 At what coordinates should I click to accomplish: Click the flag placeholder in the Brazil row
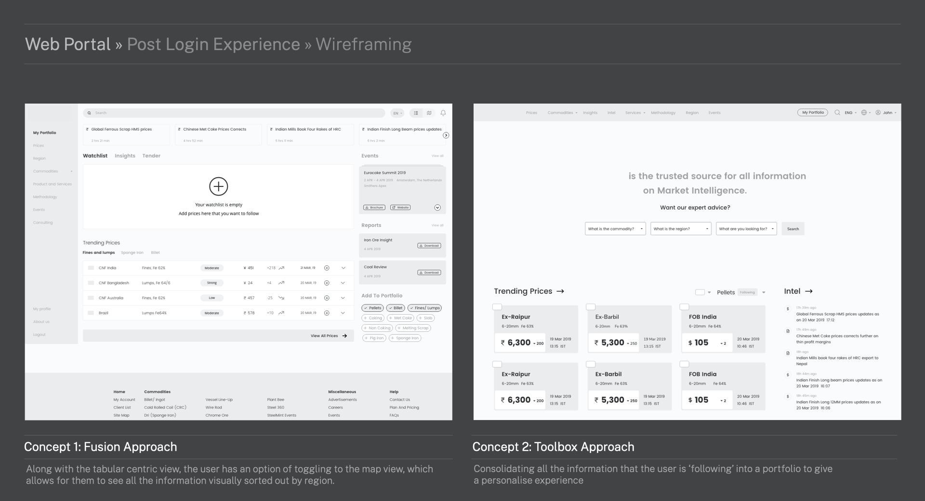pos(91,313)
